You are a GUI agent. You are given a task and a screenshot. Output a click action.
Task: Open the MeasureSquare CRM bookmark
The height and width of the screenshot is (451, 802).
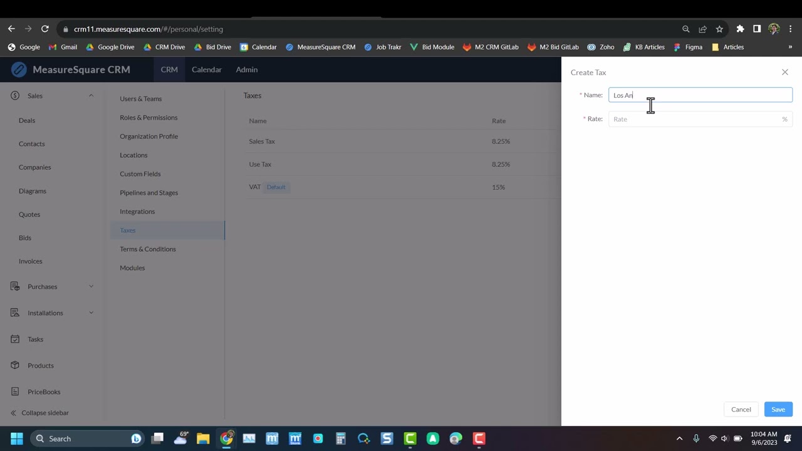tap(320, 47)
